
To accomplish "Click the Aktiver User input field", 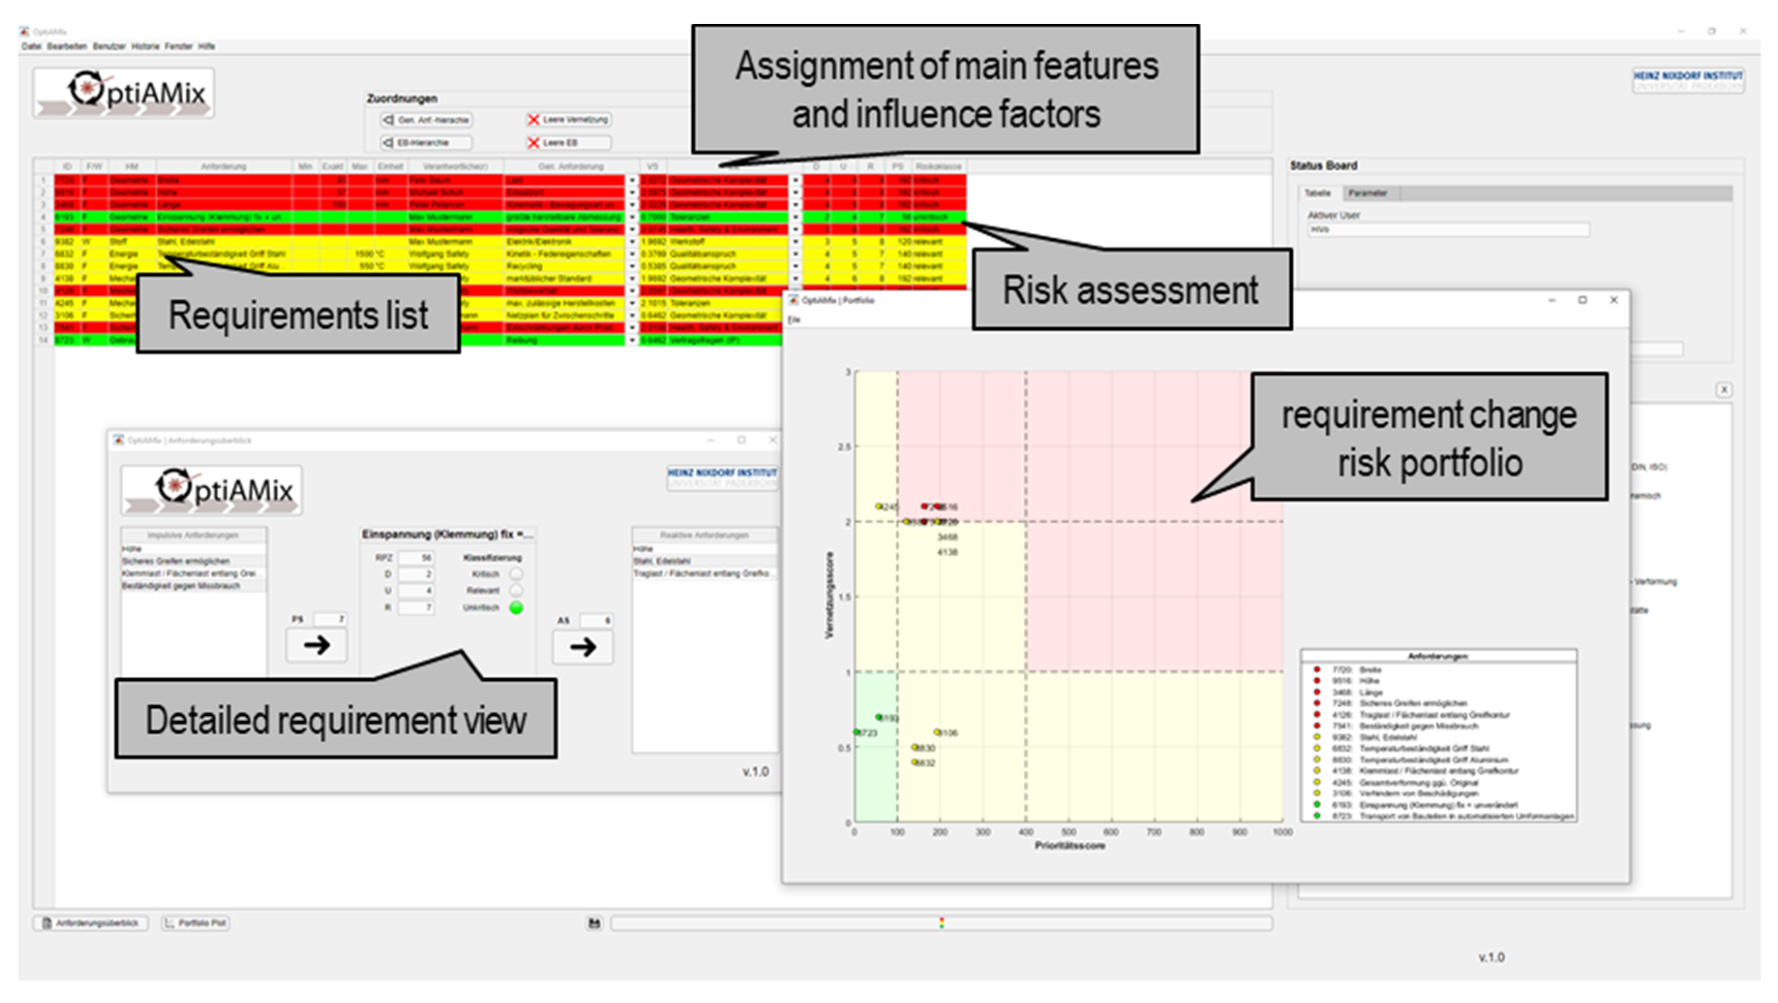I will (x=1448, y=229).
